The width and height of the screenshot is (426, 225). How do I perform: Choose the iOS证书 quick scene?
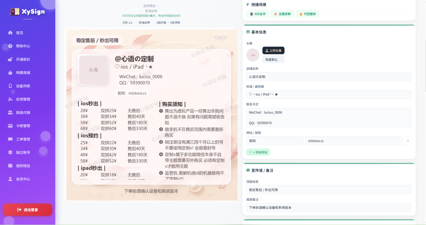(258, 14)
